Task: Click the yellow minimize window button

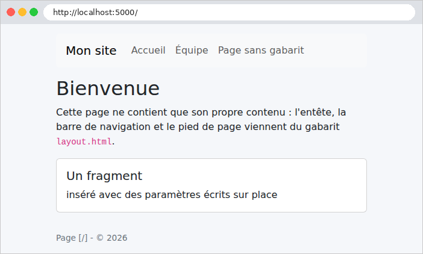Action: click(22, 12)
